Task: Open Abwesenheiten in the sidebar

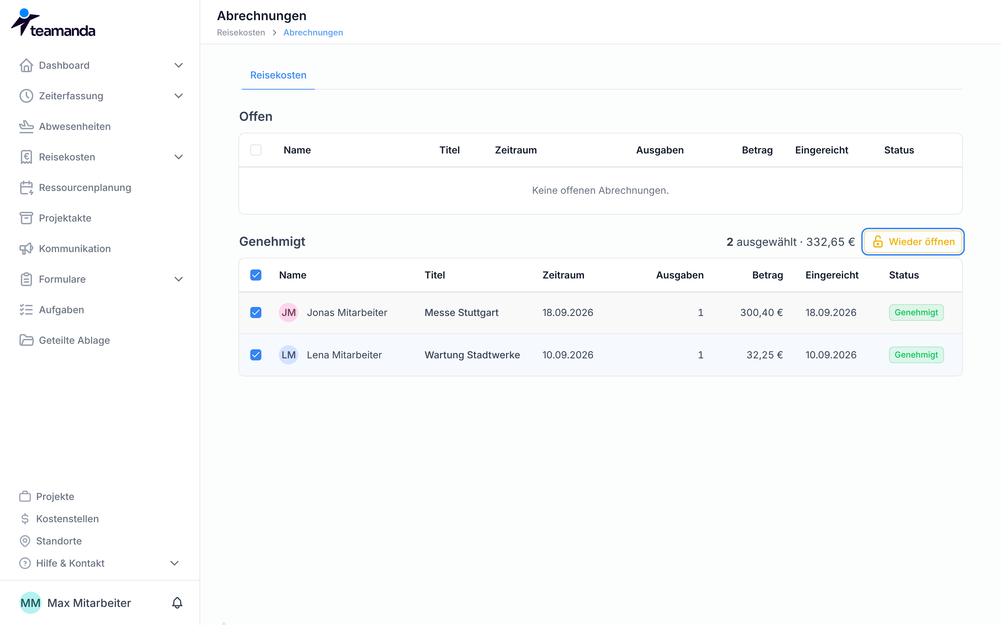Action: point(75,126)
